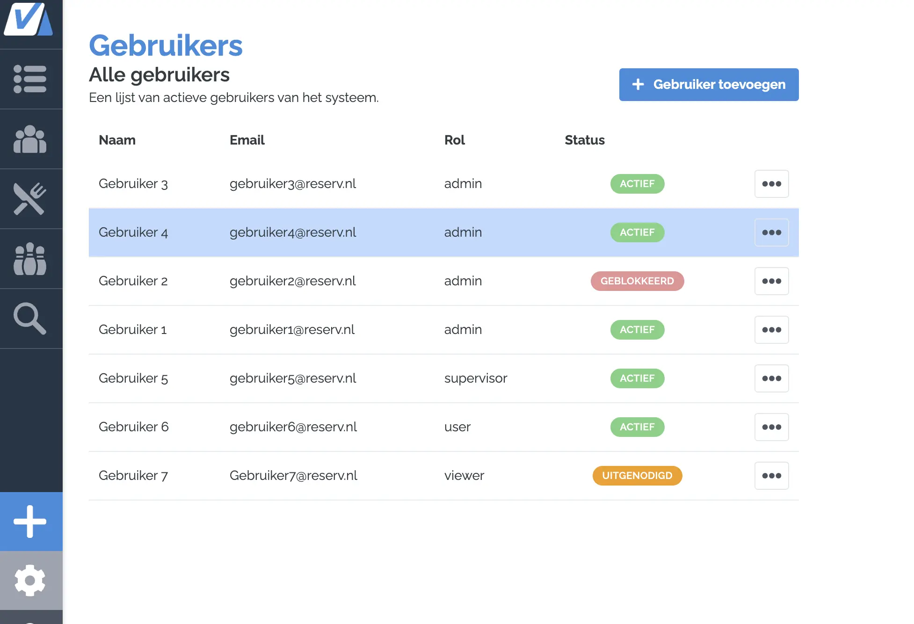The image size is (914, 624).
Task: Click email gebruiker2@reserv.nl
Action: point(293,281)
